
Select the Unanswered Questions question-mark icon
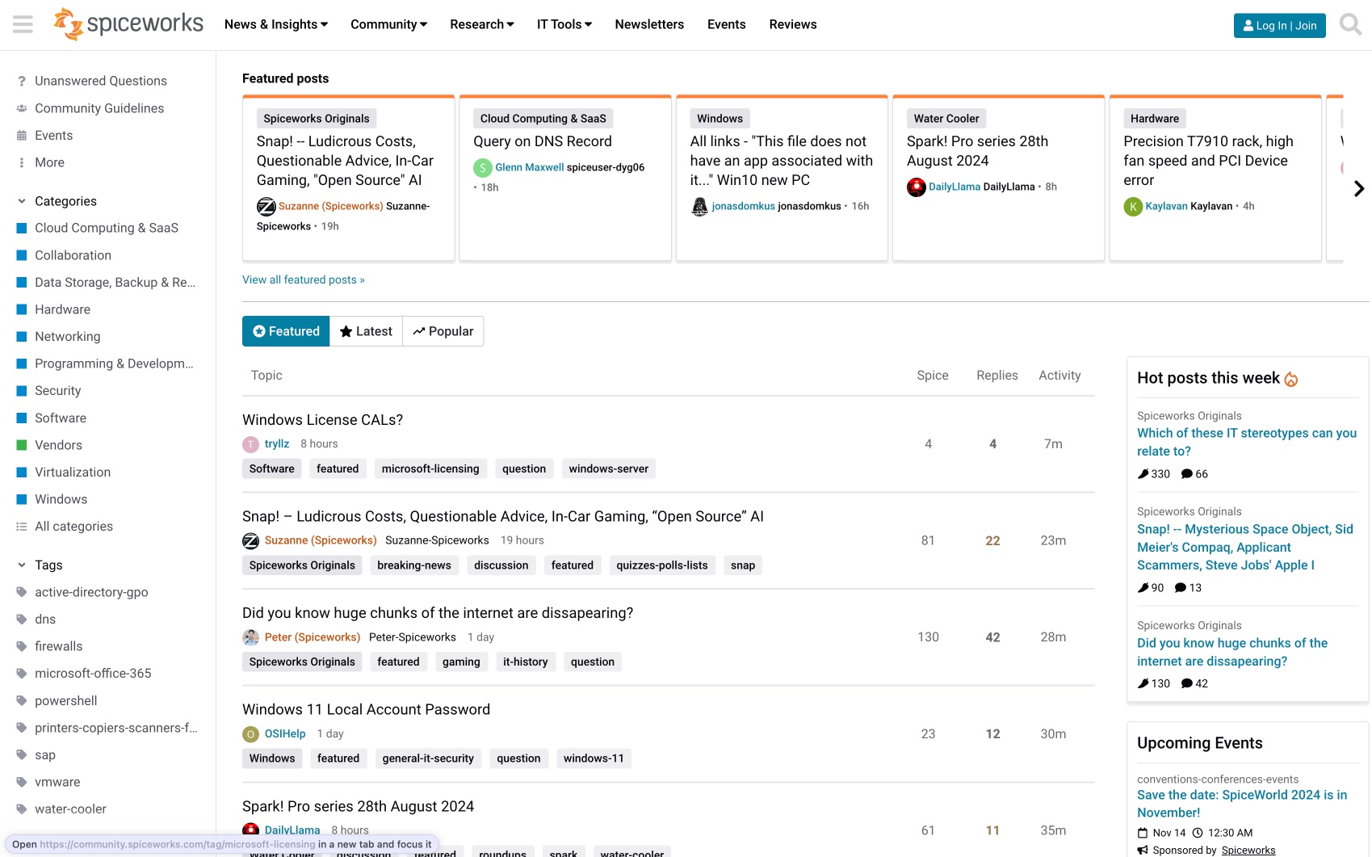20,80
